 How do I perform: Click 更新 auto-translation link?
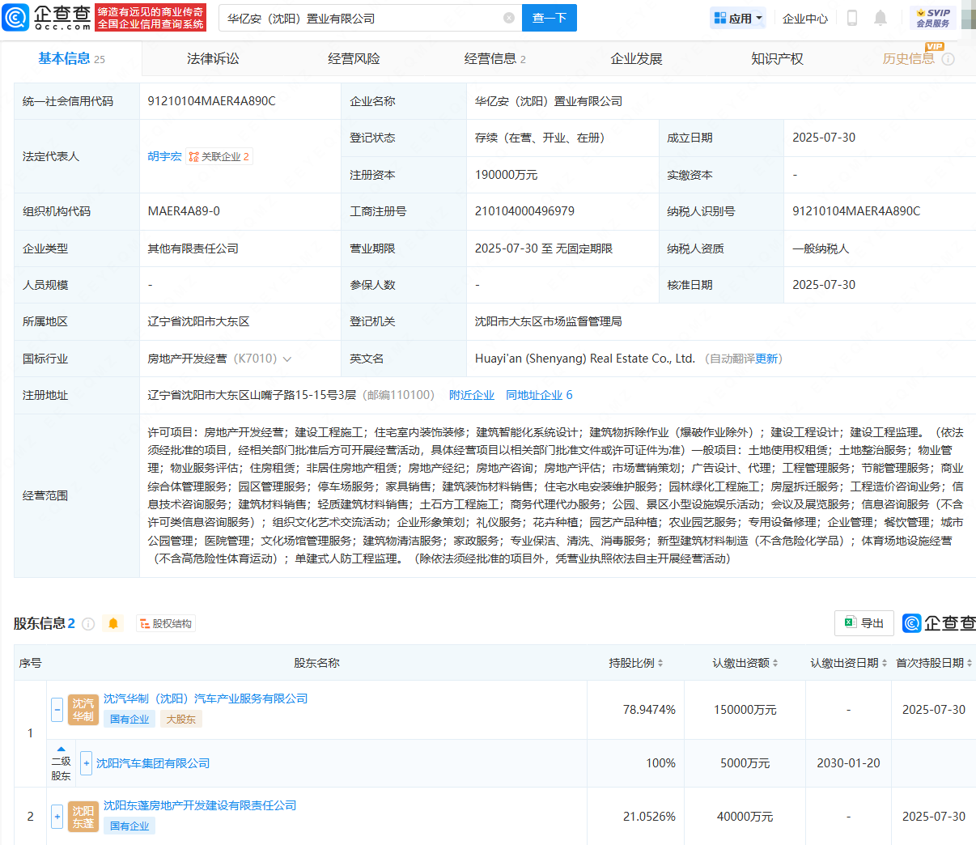tap(766, 359)
